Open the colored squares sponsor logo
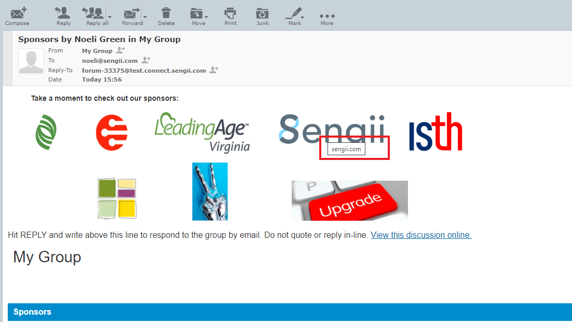The image size is (572, 322). (117, 198)
